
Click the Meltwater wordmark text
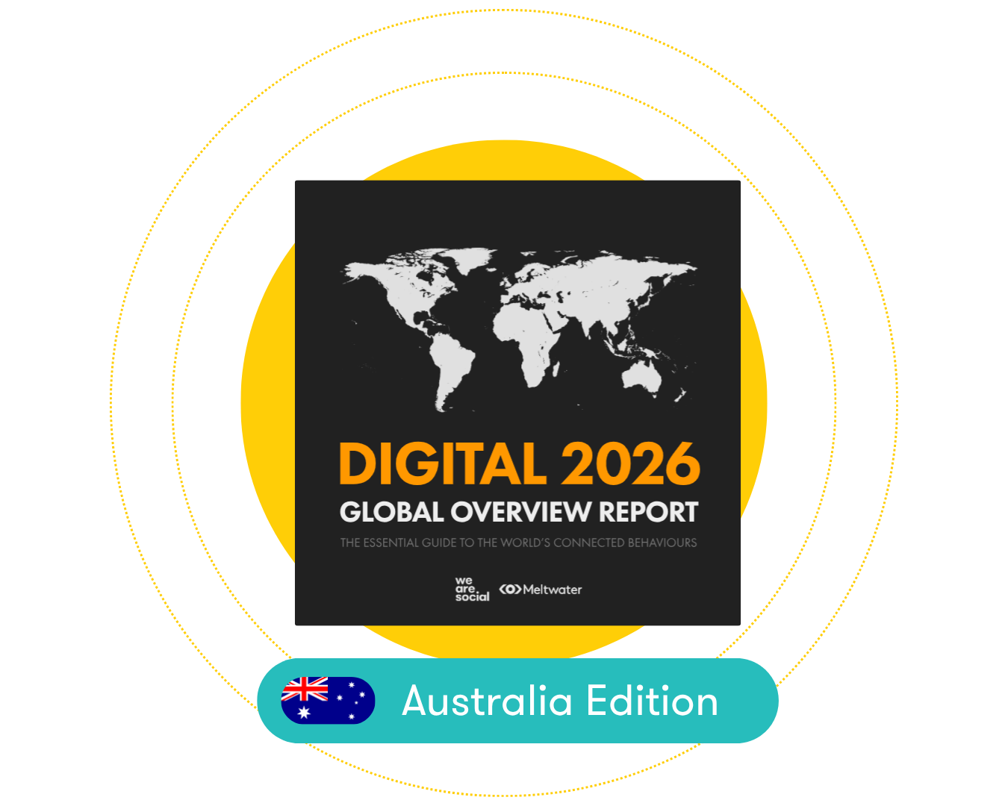point(553,590)
